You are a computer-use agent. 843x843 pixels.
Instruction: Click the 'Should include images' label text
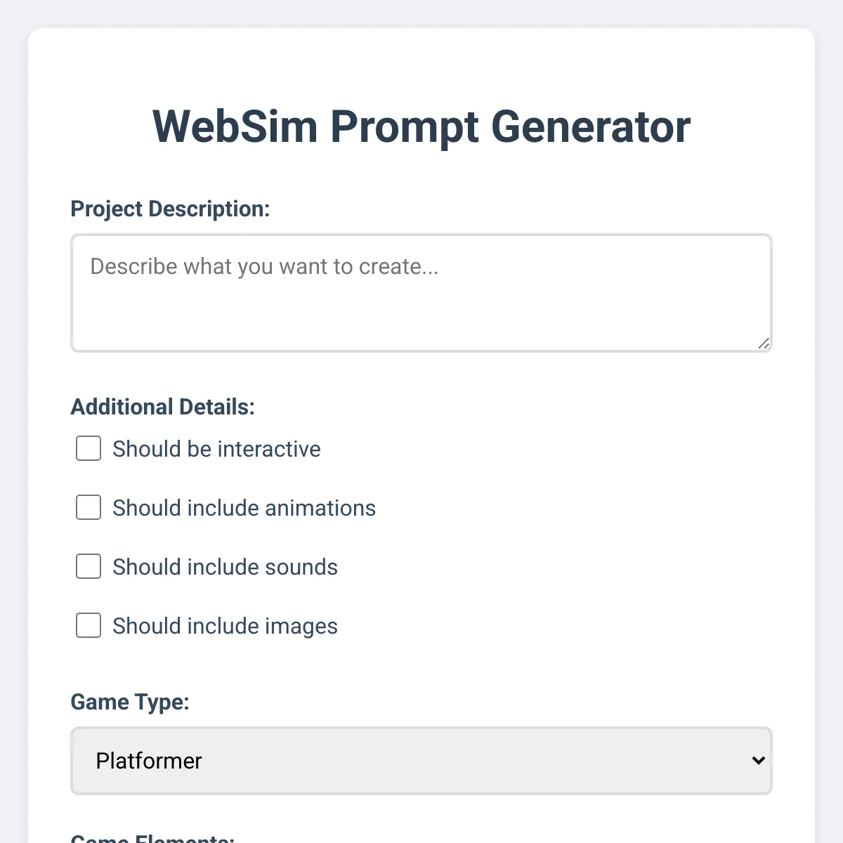pyautogui.click(x=225, y=625)
